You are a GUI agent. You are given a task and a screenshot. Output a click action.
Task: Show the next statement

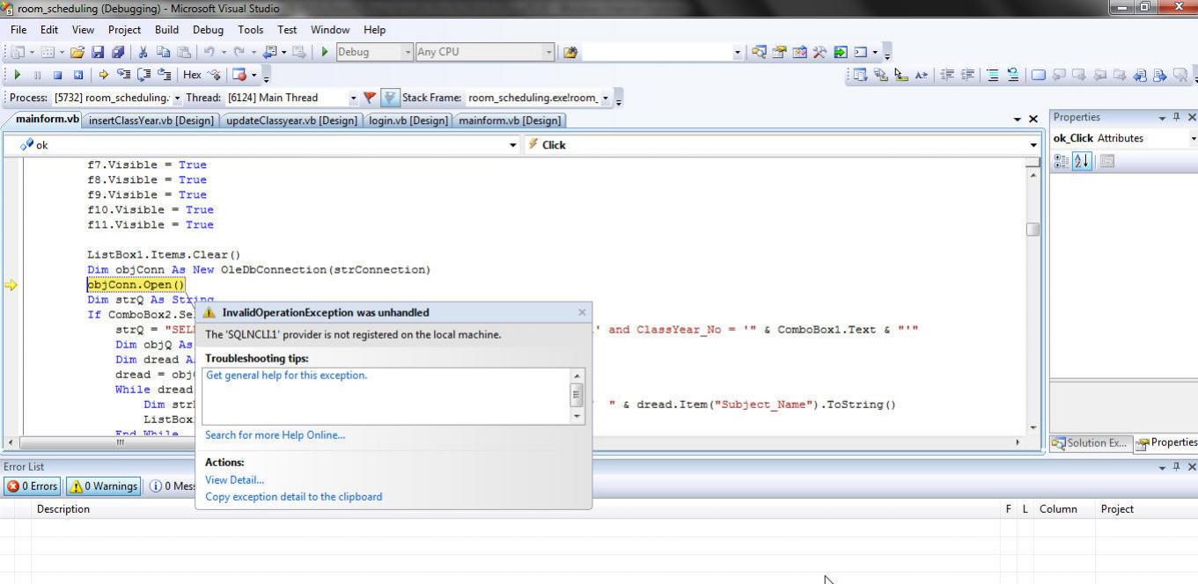point(103,75)
